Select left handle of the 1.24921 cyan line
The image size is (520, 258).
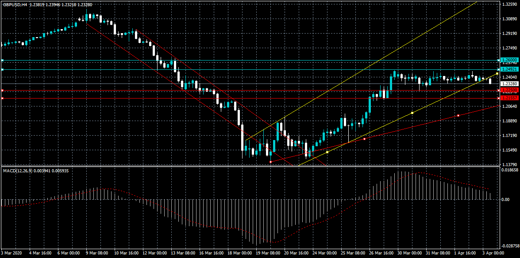click(2, 69)
